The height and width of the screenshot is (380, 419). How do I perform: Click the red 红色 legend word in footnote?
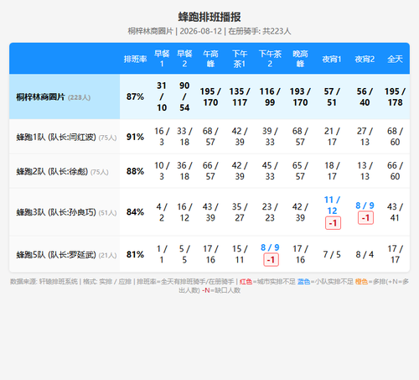(x=246, y=282)
